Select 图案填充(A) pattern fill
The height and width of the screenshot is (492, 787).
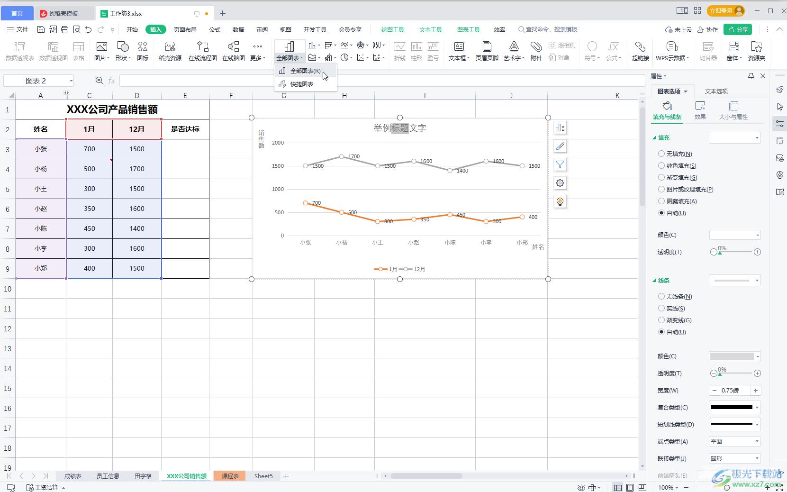[x=678, y=201]
